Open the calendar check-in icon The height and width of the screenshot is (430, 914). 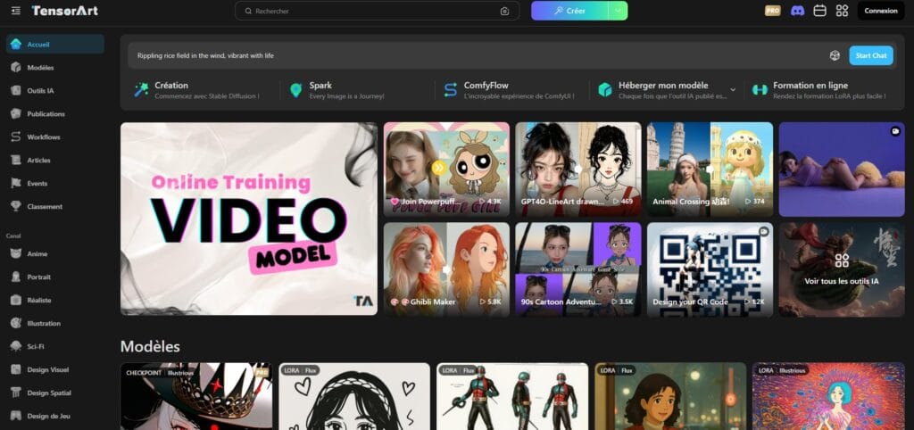819,11
